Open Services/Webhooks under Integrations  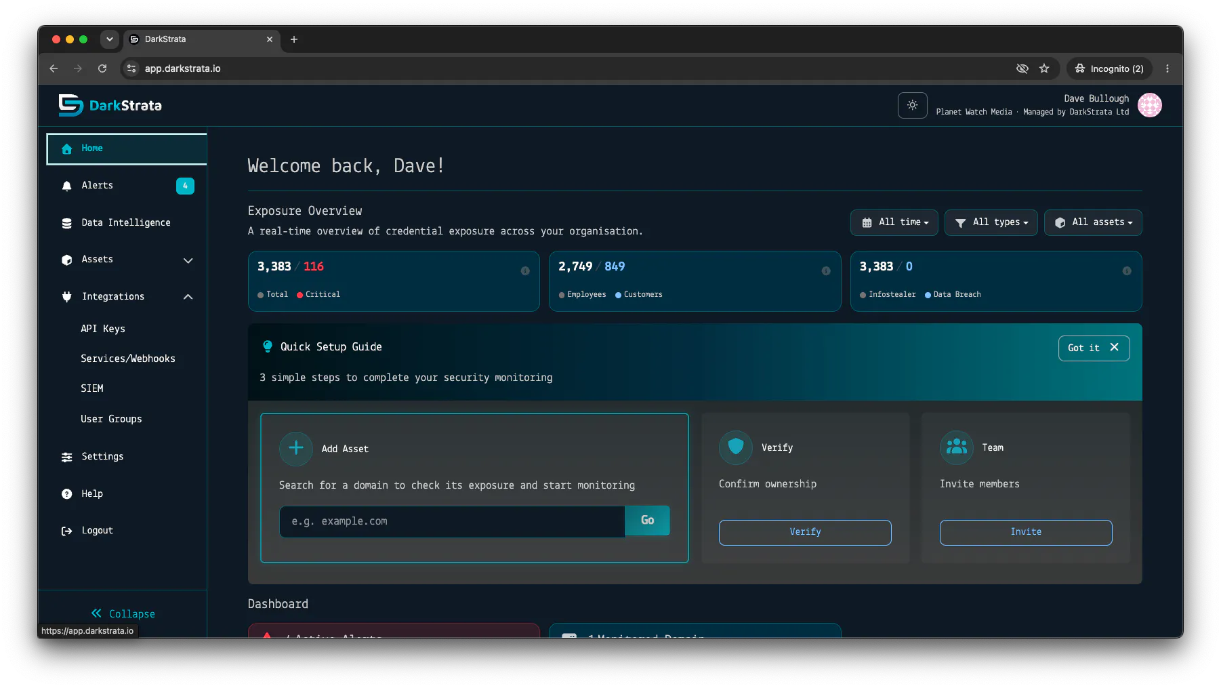point(128,359)
